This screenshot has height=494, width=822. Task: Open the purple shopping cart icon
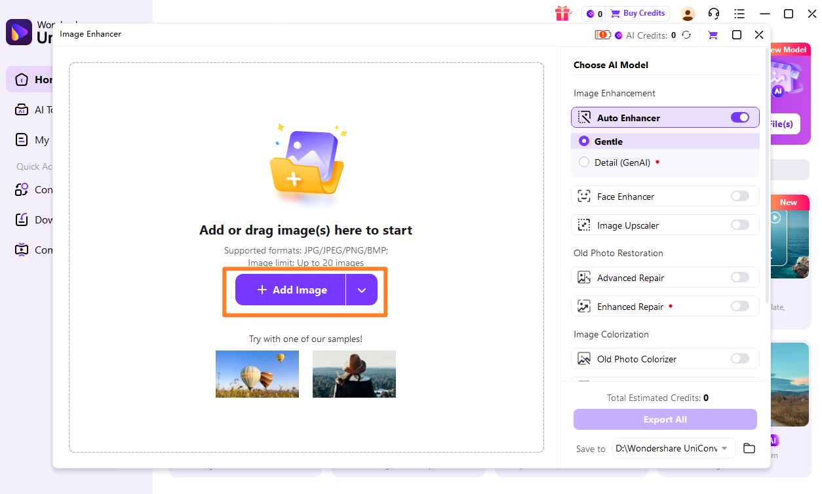pos(713,35)
